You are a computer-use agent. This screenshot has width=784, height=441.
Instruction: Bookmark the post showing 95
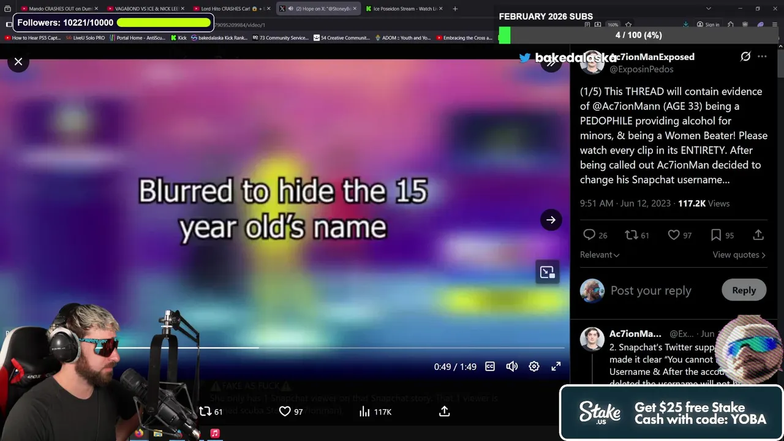click(x=722, y=235)
